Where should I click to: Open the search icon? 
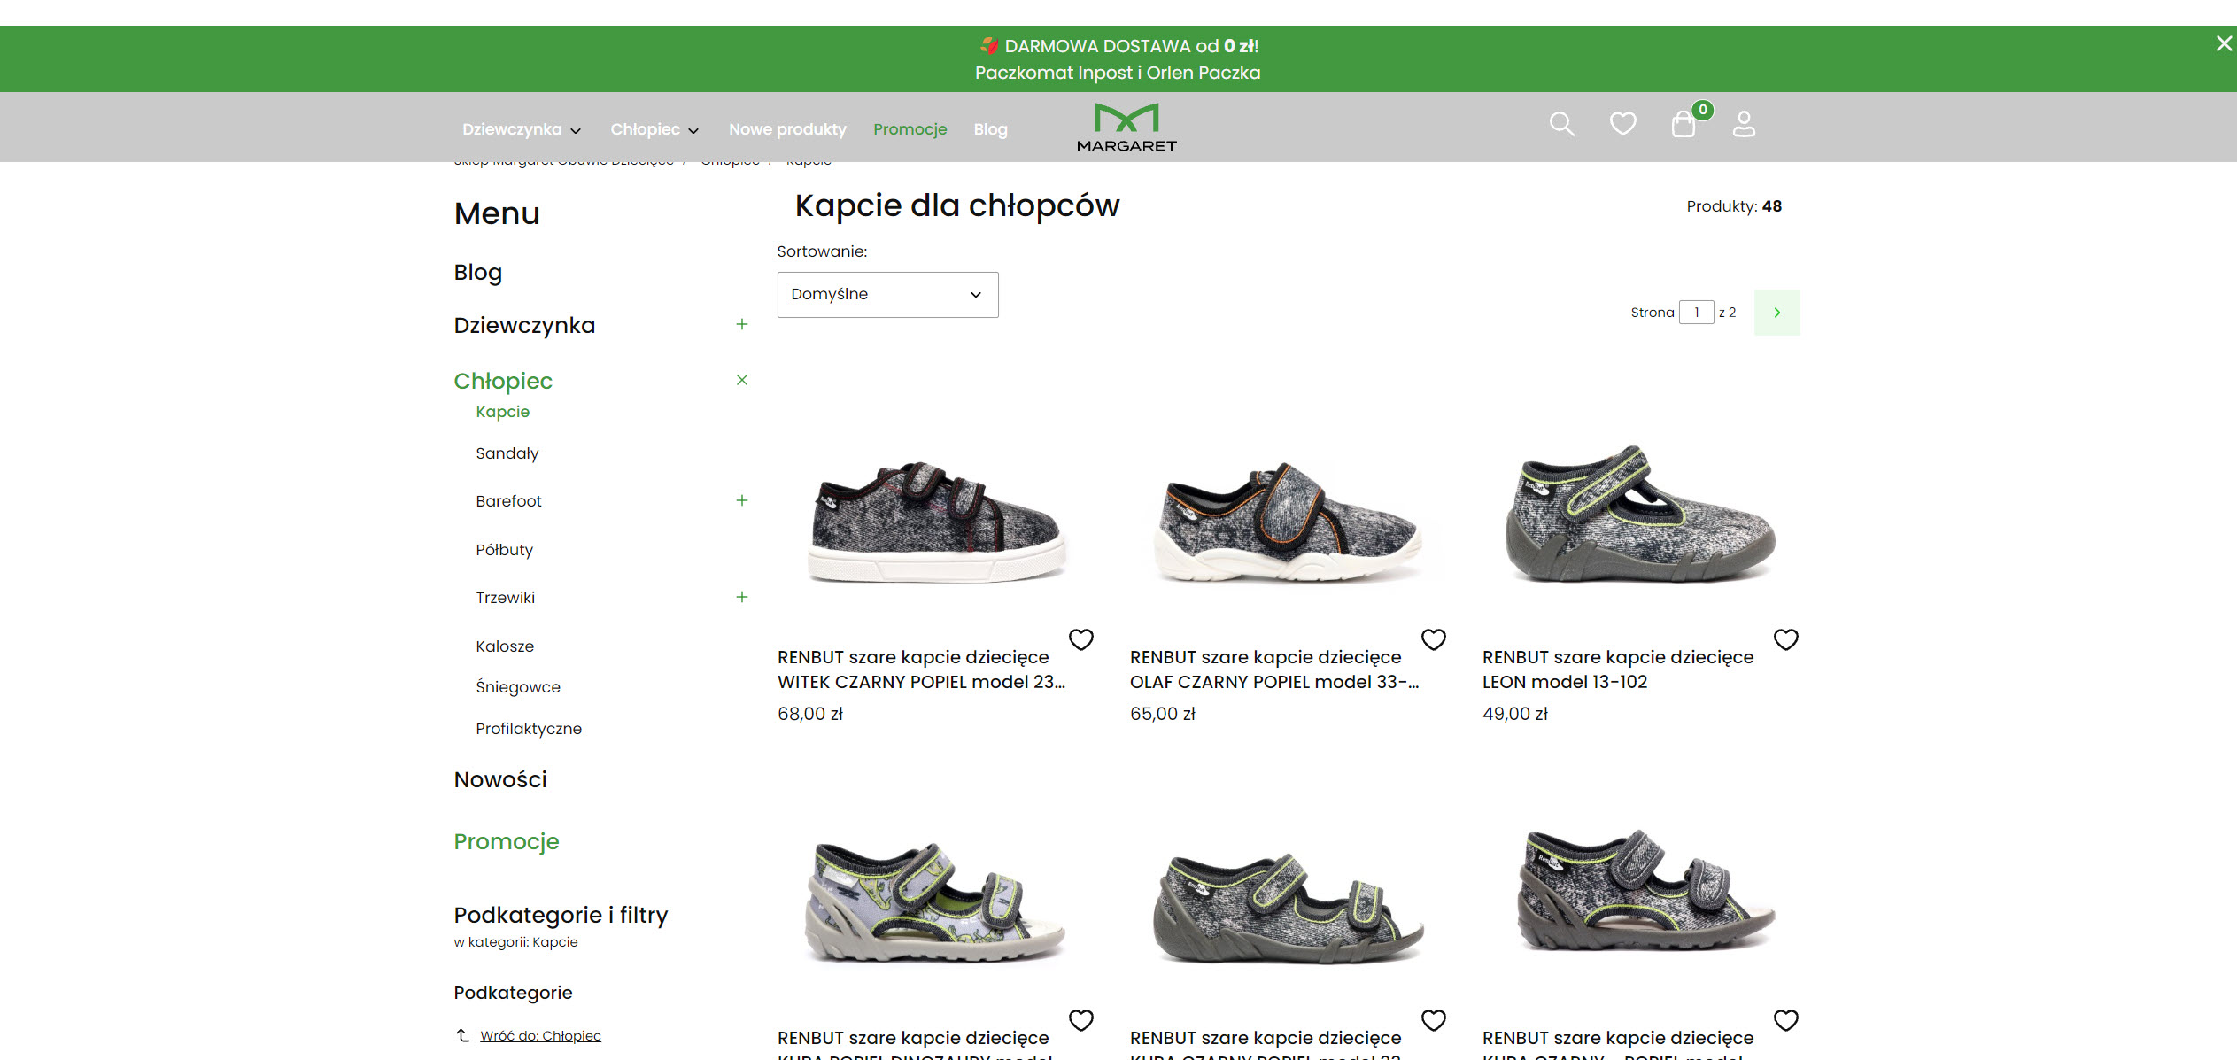(1562, 124)
